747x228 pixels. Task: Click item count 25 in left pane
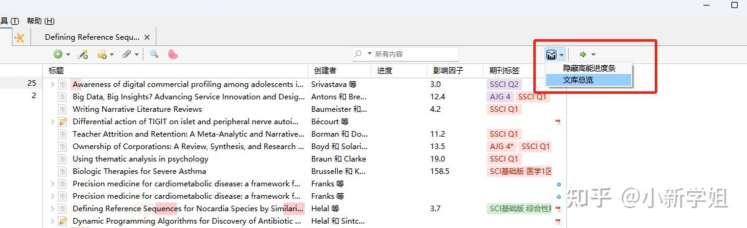31,83
